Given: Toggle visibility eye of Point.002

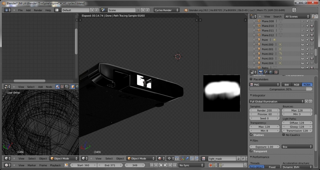Looking at the screenshot, I should 302,54.
